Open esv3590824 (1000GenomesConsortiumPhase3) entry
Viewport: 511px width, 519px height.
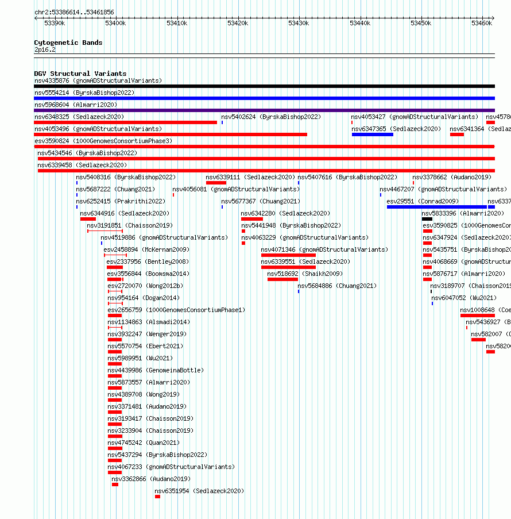point(103,141)
